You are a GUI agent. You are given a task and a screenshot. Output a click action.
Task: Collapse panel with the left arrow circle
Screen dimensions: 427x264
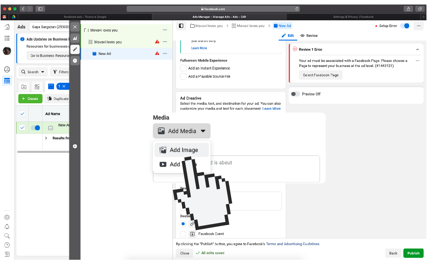tap(75, 146)
